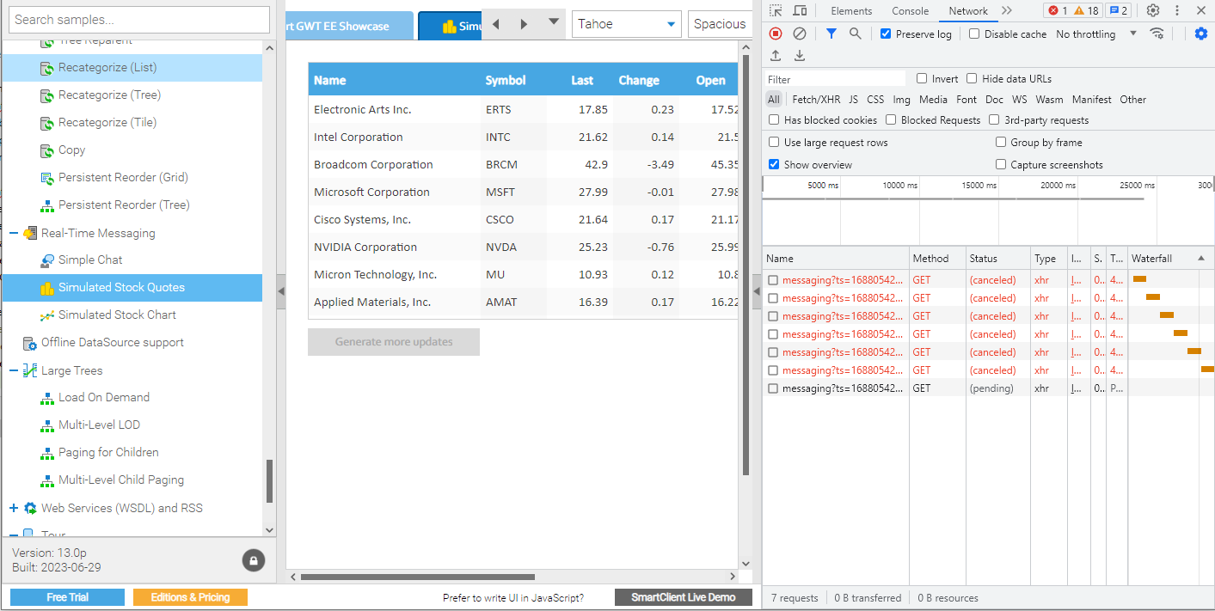Expand the Web Services (WSDL) and RSS folder
The width and height of the screenshot is (1215, 611).
pos(14,508)
